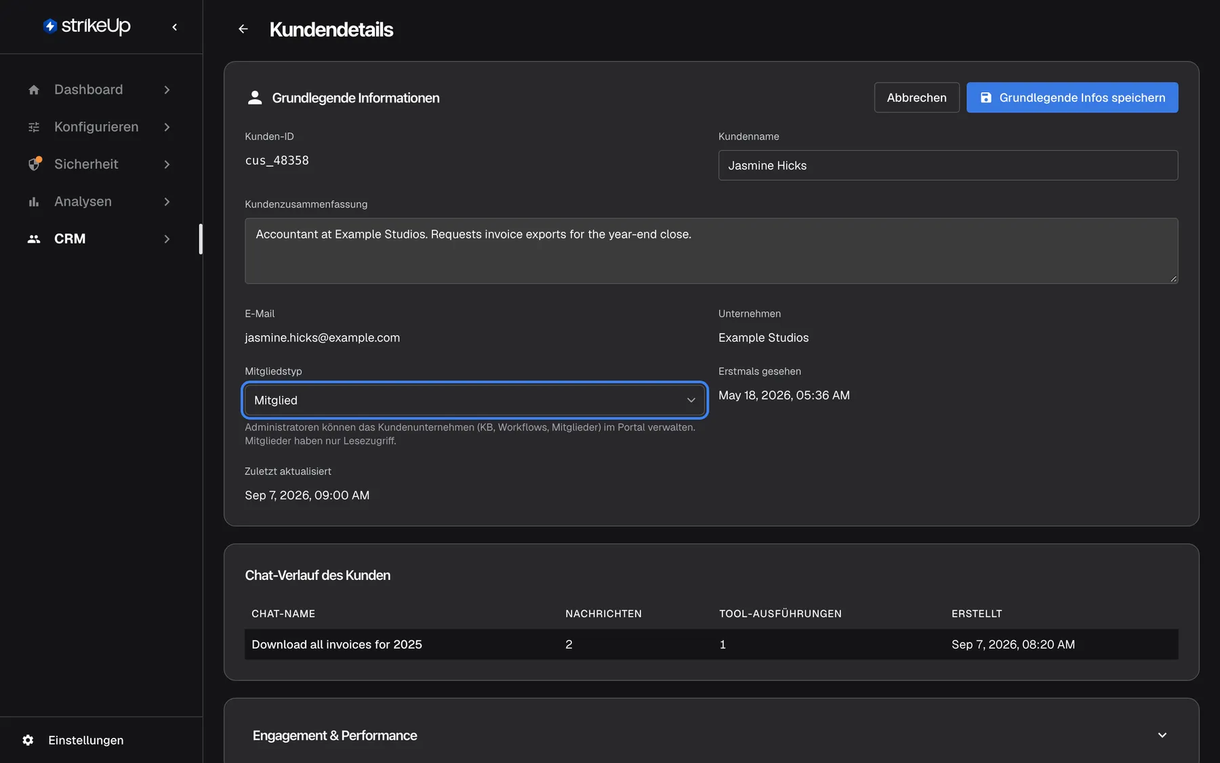This screenshot has height=763, width=1220.
Task: Click into the Kundenzusammenfassung text area
Action: (x=711, y=251)
